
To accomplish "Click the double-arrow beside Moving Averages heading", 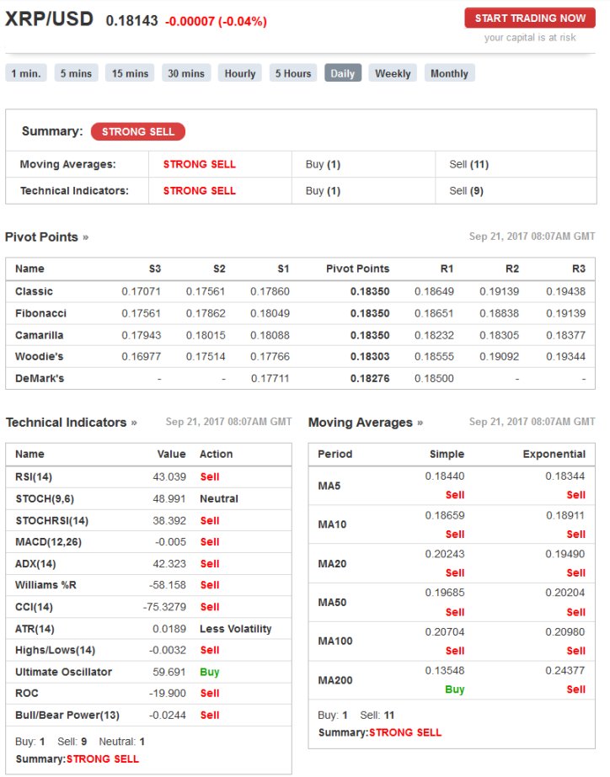I will pyautogui.click(x=420, y=423).
